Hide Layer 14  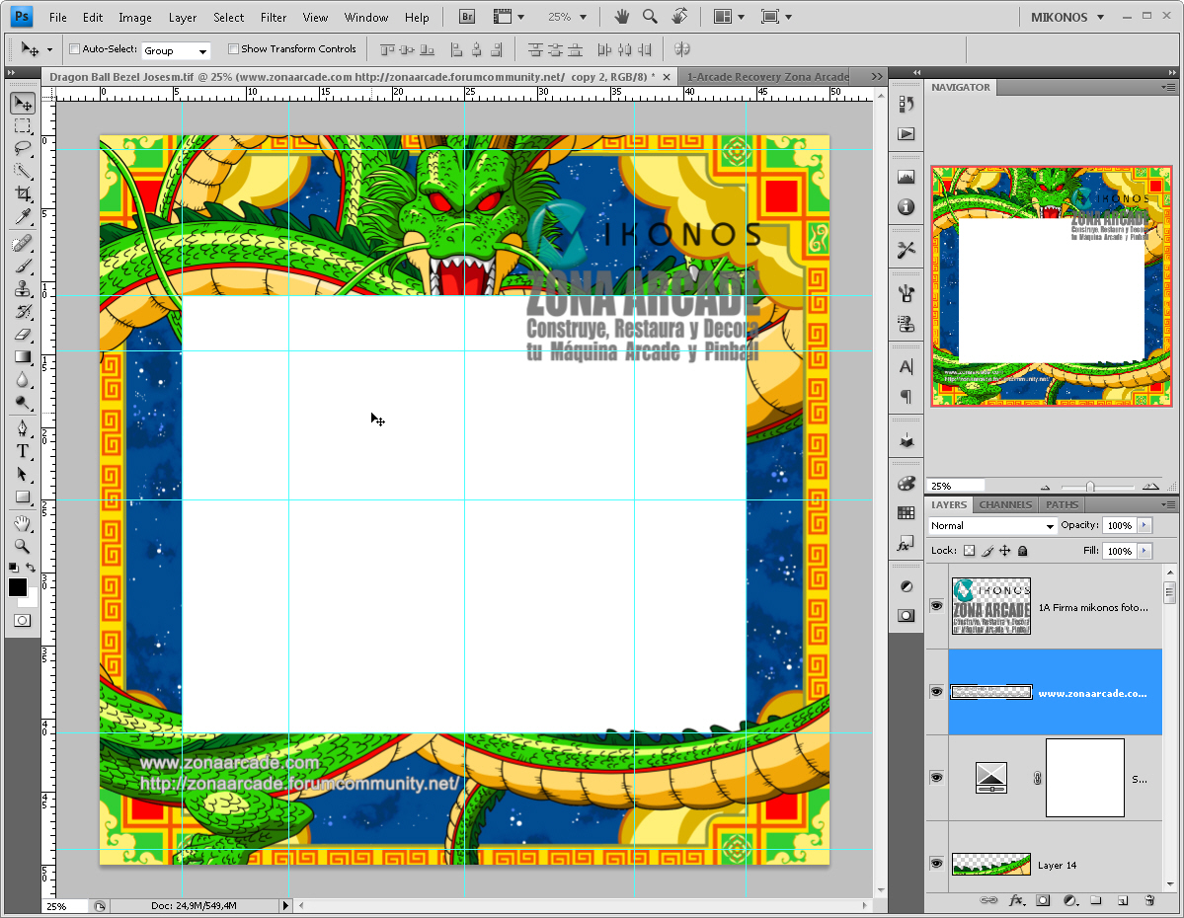[x=936, y=864]
